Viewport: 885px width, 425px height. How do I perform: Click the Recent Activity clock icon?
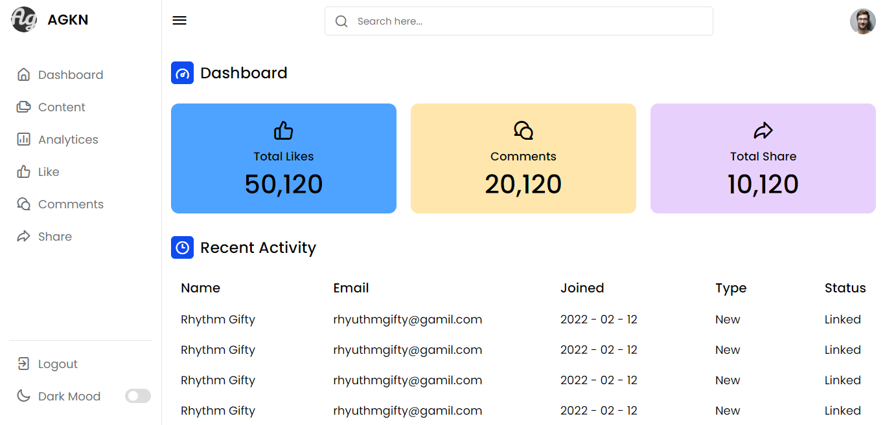(182, 247)
